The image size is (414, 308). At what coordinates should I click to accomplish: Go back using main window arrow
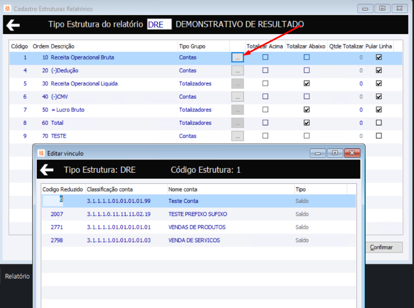click(13, 25)
